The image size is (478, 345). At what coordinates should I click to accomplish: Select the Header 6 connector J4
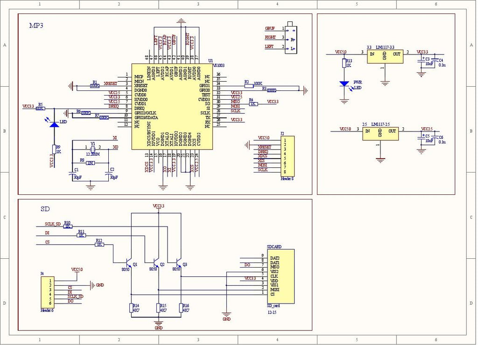pos(48,292)
